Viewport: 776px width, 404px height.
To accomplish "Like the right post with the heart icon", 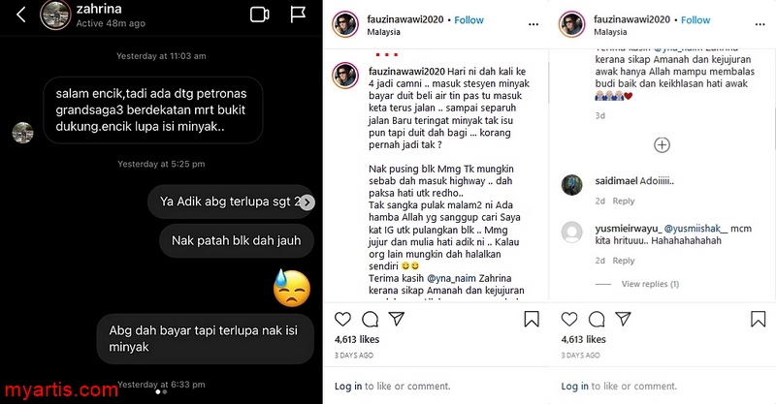I will 569,319.
